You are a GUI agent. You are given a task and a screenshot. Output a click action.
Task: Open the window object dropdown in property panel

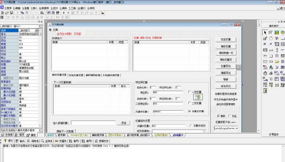(40, 26)
